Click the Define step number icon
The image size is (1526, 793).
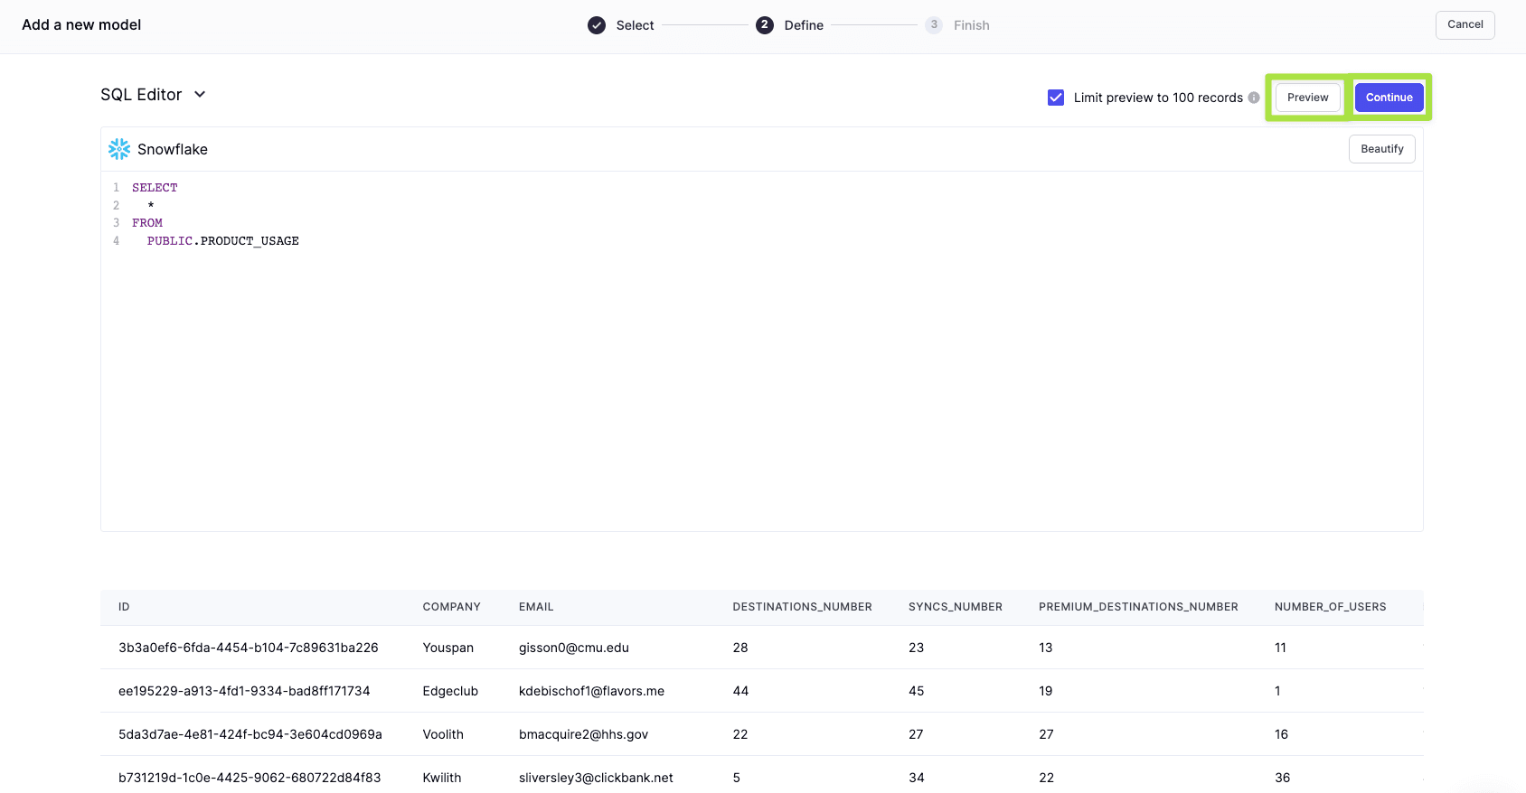pyautogui.click(x=765, y=25)
